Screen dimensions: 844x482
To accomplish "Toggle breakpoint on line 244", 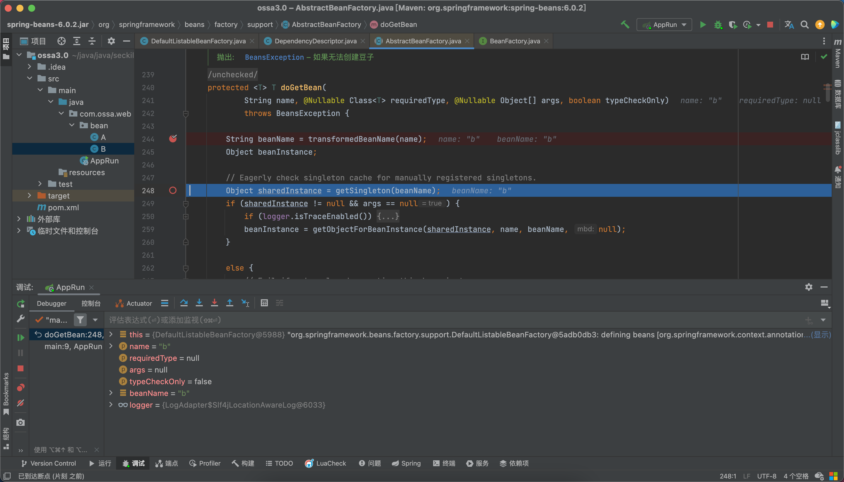I will tap(173, 139).
